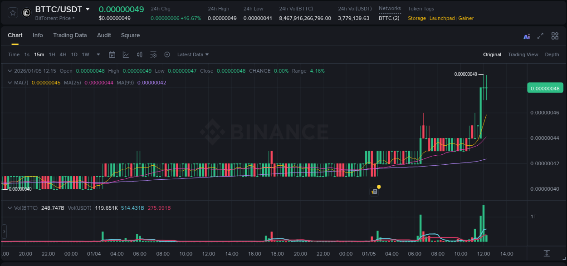Screen dimensions: 567x266
Task: Collapse the MA indicator row chevron
Action: tap(10, 83)
